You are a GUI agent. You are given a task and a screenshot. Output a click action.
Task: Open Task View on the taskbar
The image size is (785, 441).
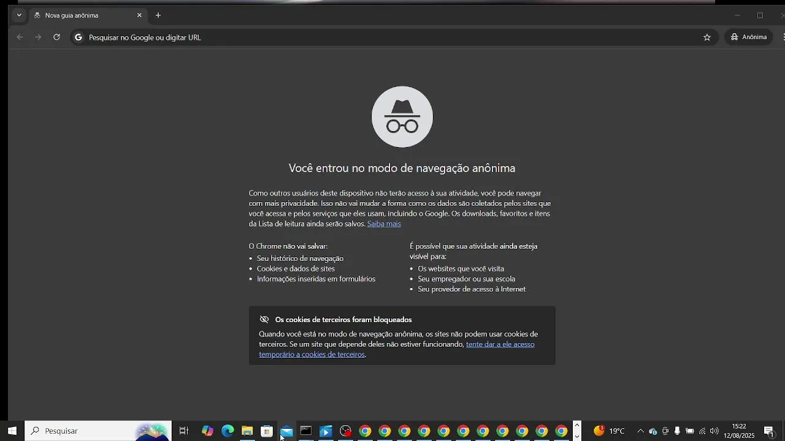(x=183, y=431)
